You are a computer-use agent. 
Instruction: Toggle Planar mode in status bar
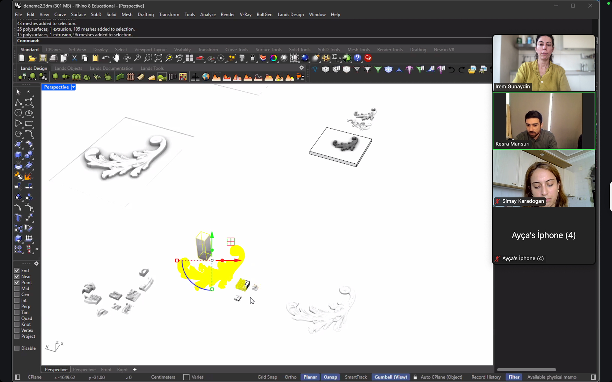(x=310, y=377)
